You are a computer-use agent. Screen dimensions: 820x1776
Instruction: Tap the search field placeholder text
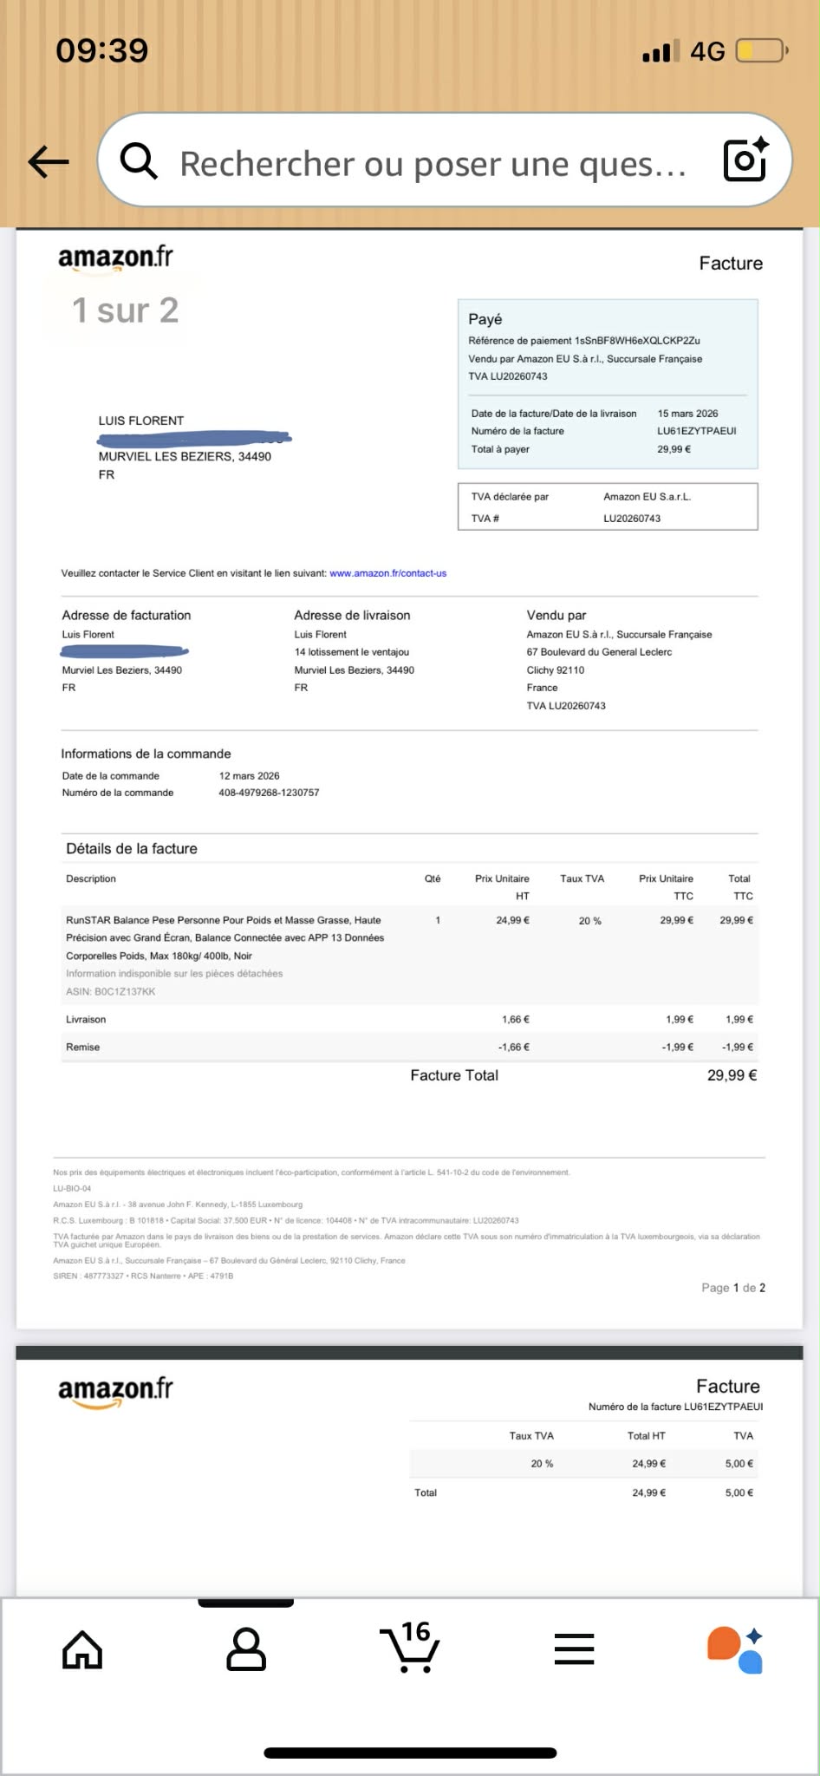click(x=432, y=163)
